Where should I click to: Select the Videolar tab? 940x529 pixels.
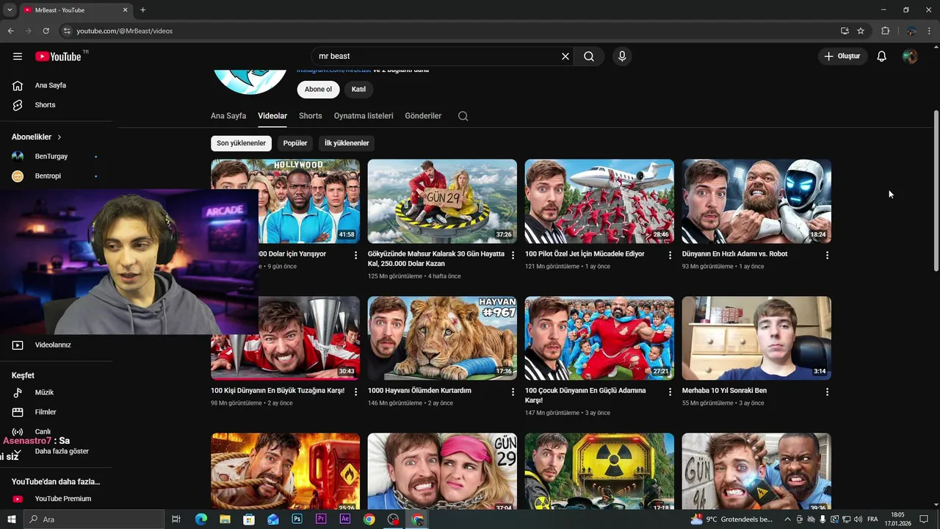pos(272,116)
